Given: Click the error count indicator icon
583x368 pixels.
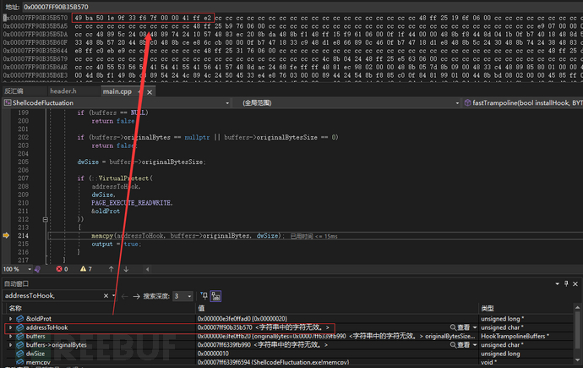Looking at the screenshot, I should [59, 269].
